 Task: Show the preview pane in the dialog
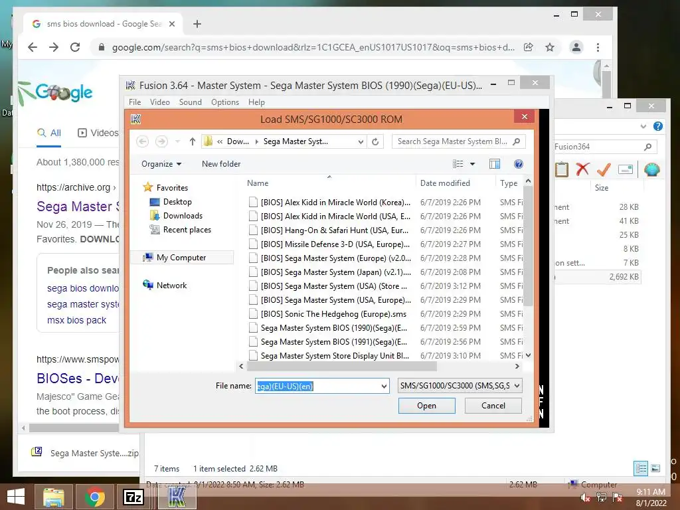pyautogui.click(x=494, y=163)
